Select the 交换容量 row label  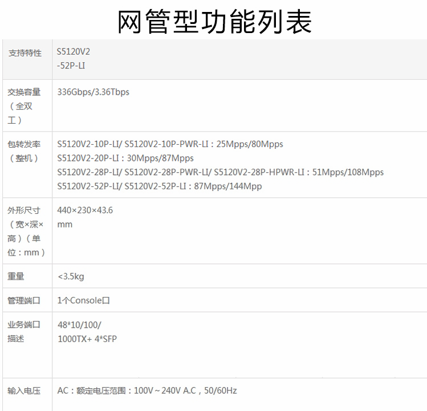pyautogui.click(x=24, y=92)
